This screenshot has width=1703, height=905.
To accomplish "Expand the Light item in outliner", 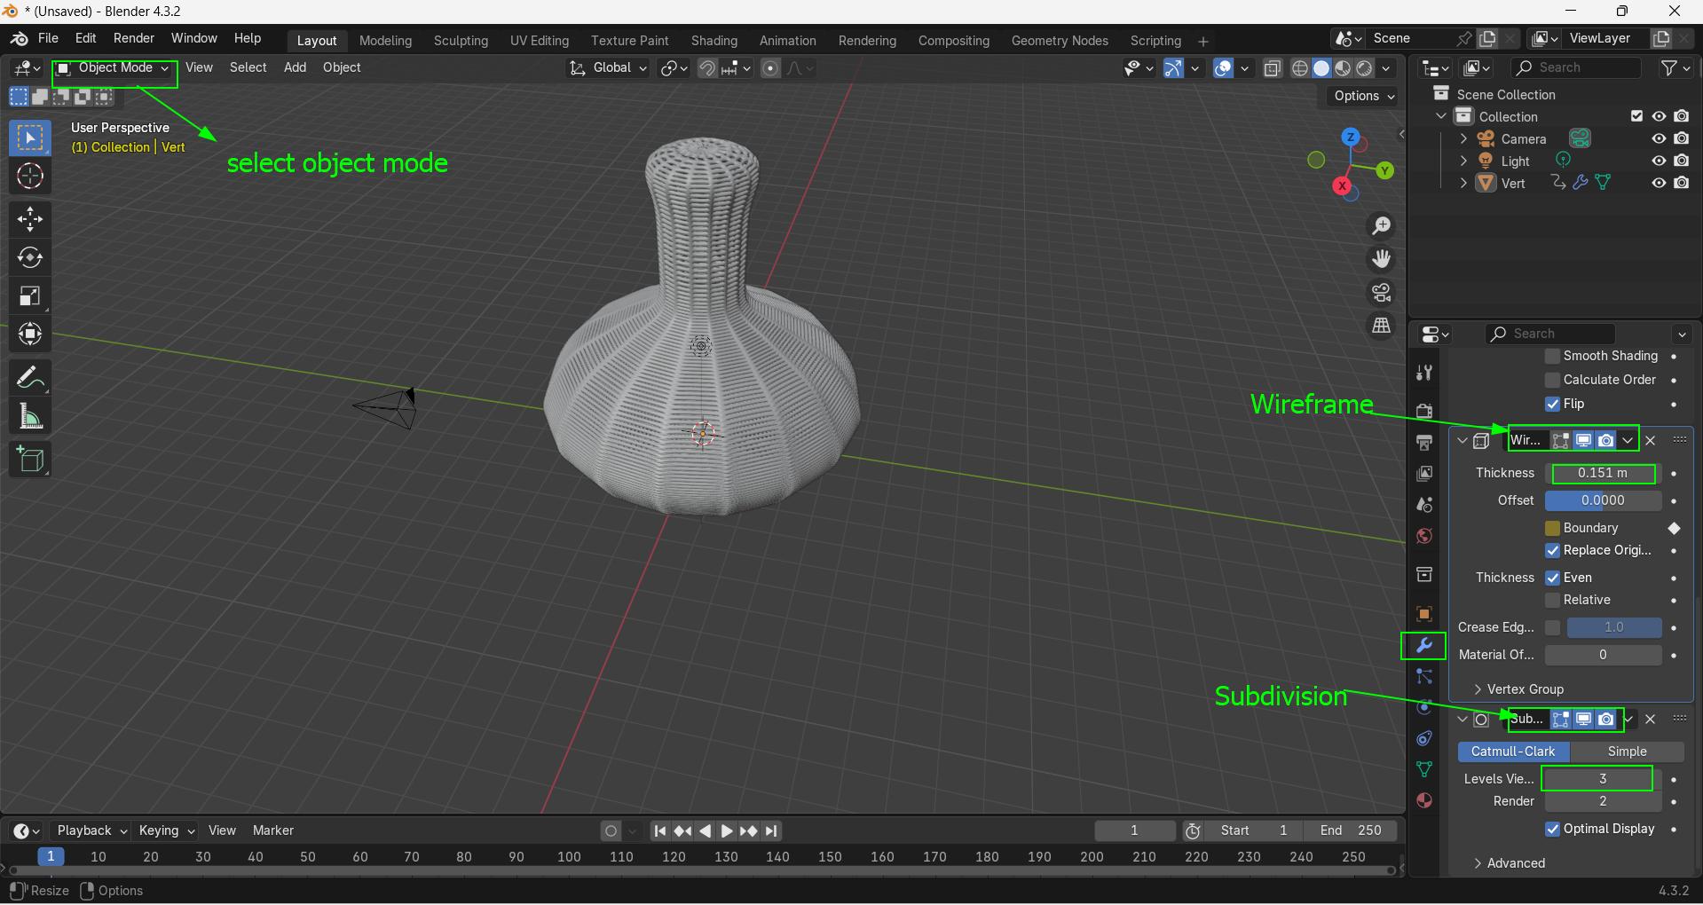I will pos(1463,161).
